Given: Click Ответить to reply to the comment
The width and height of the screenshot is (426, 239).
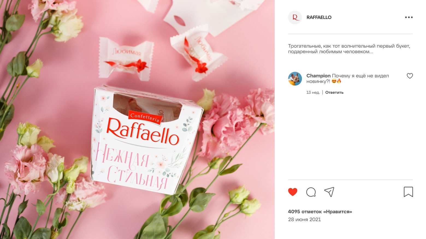Looking at the screenshot, I should [334, 92].
